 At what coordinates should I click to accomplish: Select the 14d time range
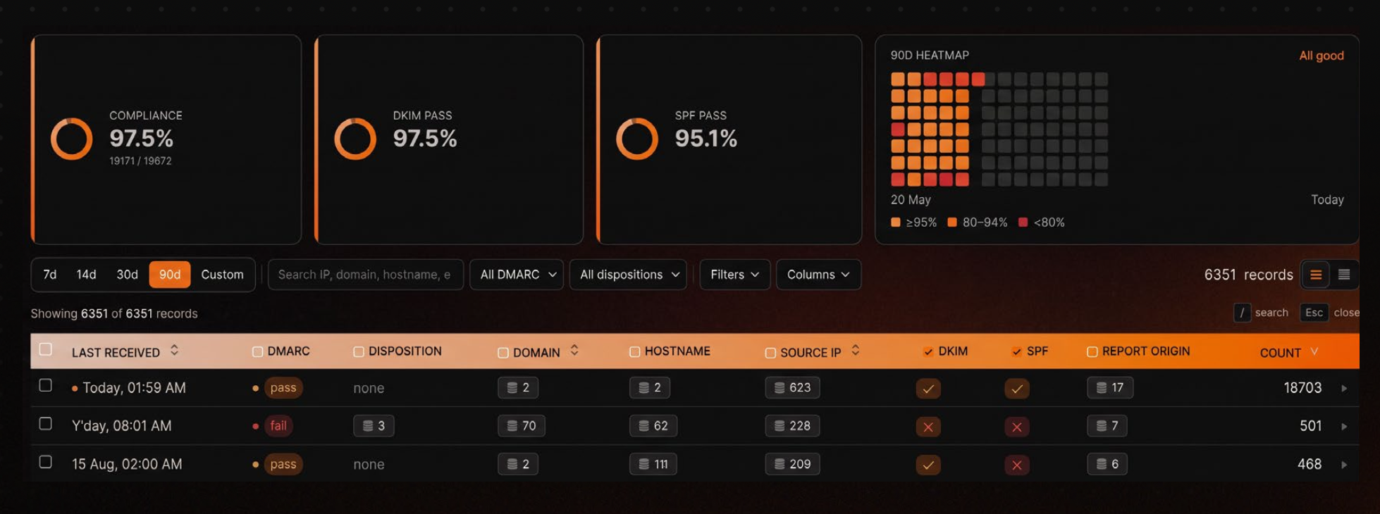(x=86, y=275)
